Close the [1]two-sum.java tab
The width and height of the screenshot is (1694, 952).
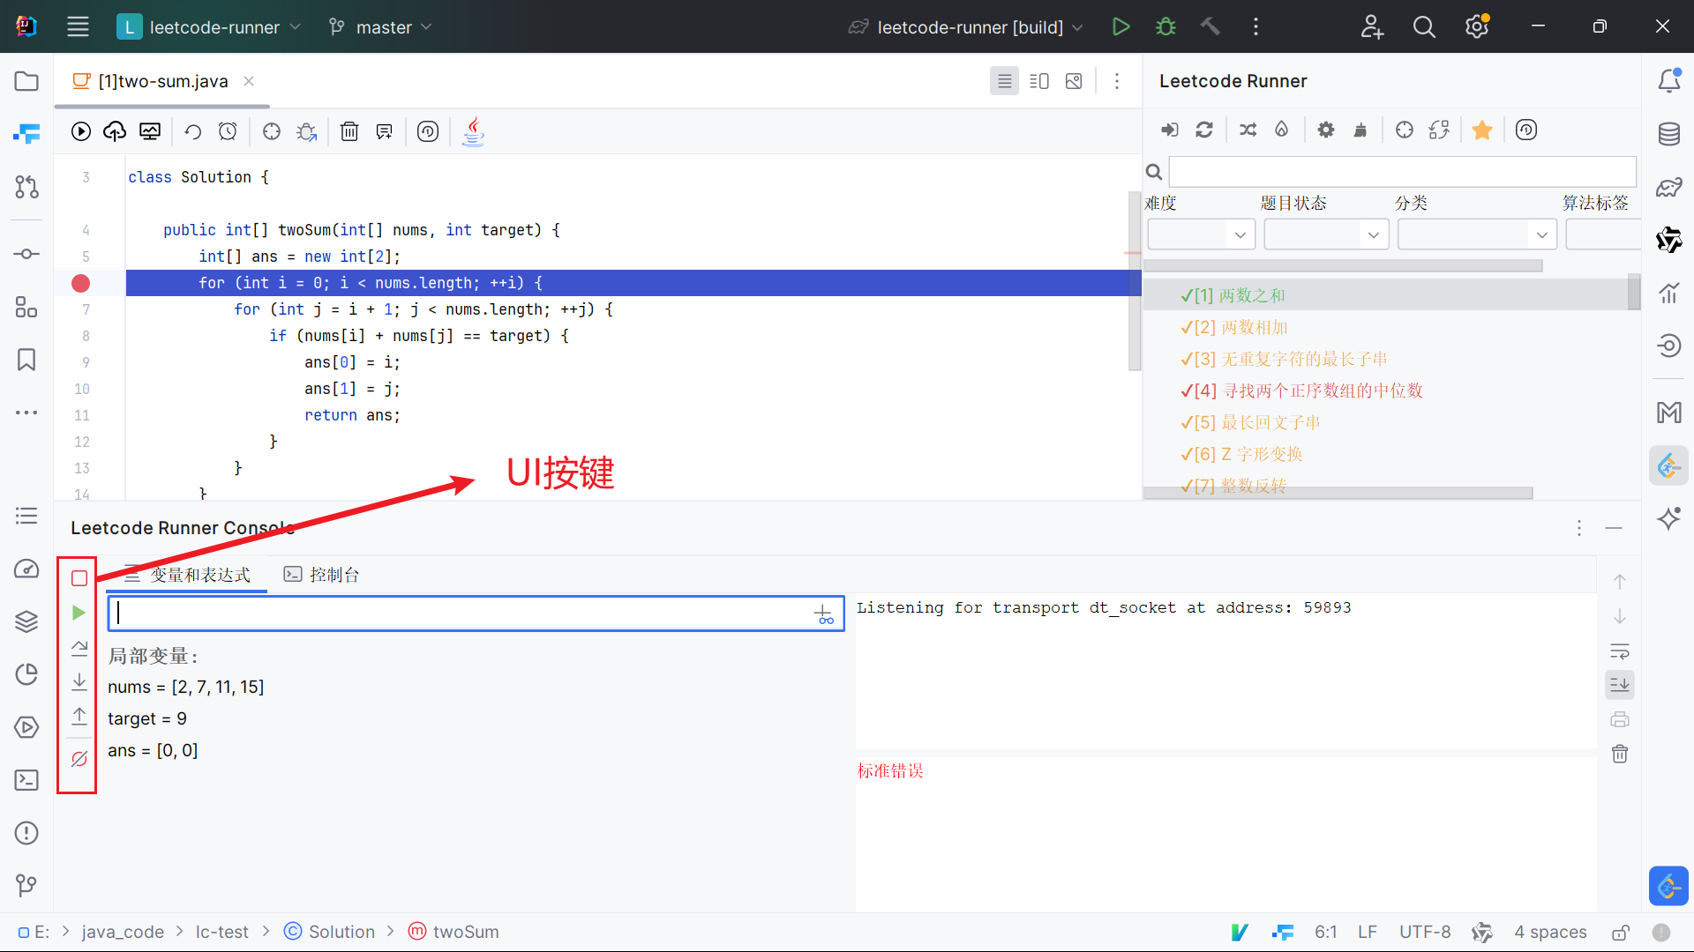point(249,81)
